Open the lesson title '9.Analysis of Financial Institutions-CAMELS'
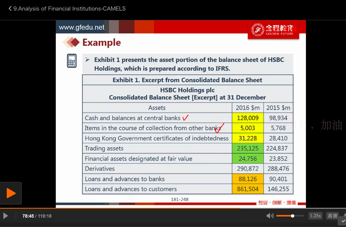Screen dimensions: 346x227 [70, 9]
